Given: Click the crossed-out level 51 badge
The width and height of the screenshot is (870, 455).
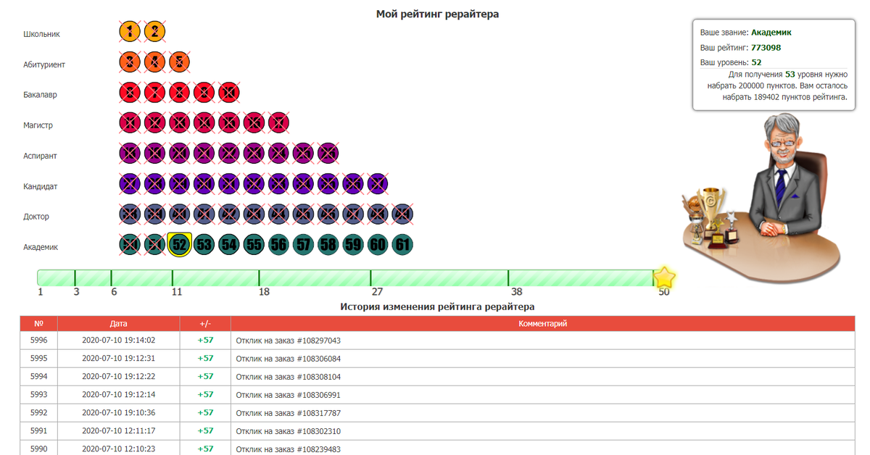Looking at the screenshot, I should coord(154,244).
